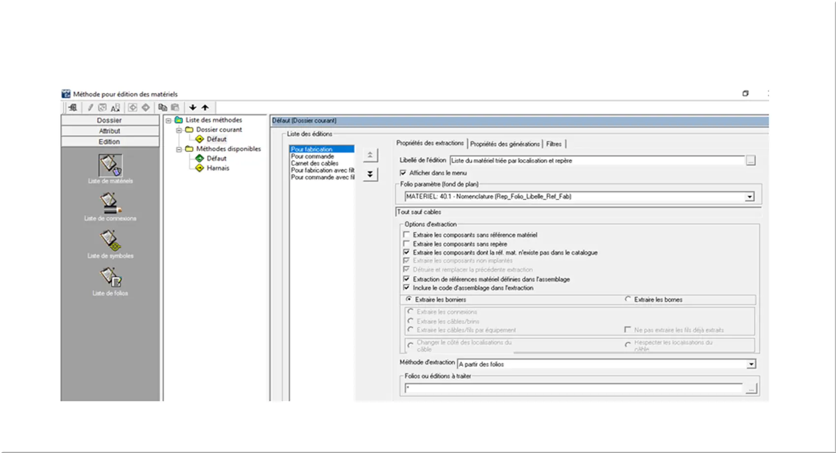This screenshot has width=836, height=453.
Task: Open the Propriétés des générations tab
Action: [x=505, y=144]
